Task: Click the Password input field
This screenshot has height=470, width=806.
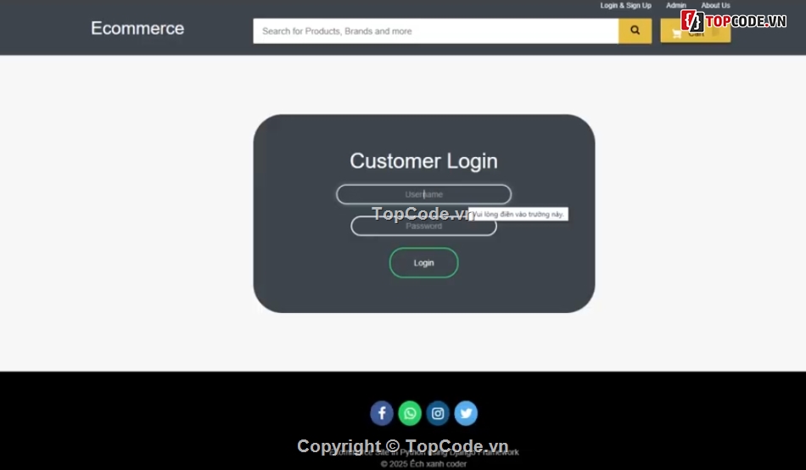Action: (x=423, y=227)
